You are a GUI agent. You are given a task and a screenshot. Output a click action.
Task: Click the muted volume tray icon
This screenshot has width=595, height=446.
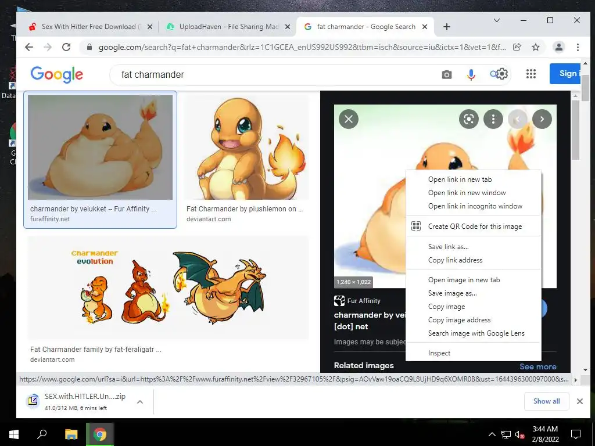click(519, 434)
